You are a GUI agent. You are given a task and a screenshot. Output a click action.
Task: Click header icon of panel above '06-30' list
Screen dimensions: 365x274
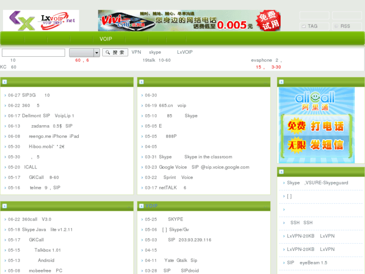142,82
